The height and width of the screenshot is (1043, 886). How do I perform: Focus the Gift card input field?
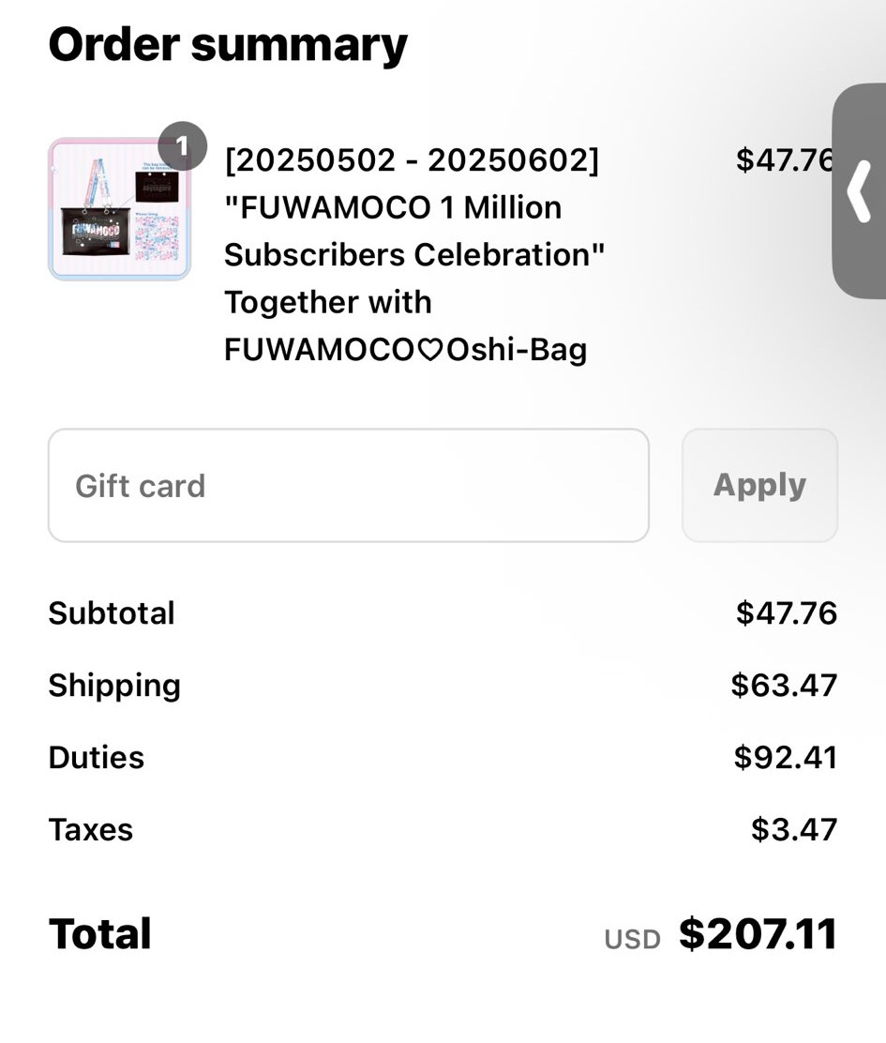tap(348, 485)
